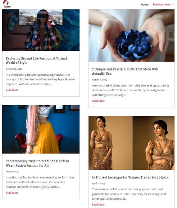The height and width of the screenshot is (208, 177).
Task: Click Read More under Lehengas article
Action: (x=98, y=204)
